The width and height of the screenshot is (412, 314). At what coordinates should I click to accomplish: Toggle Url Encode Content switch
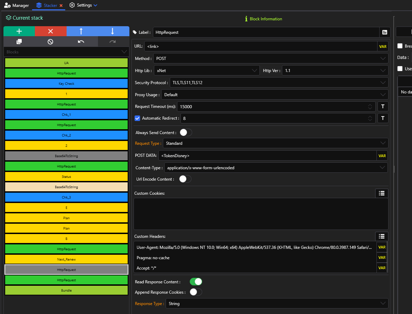pos(185,179)
